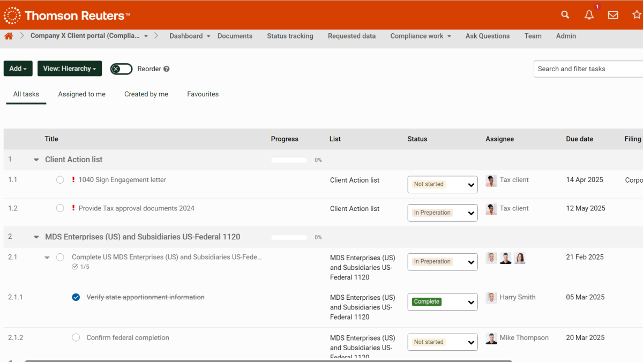Switch to Assigned to me tab
The image size is (643, 362).
click(x=81, y=94)
